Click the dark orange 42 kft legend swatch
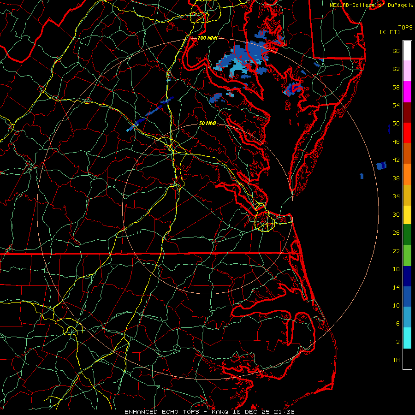The image size is (415, 415). 407,153
